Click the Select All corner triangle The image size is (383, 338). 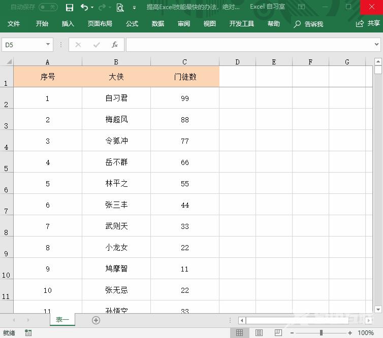coord(9,61)
